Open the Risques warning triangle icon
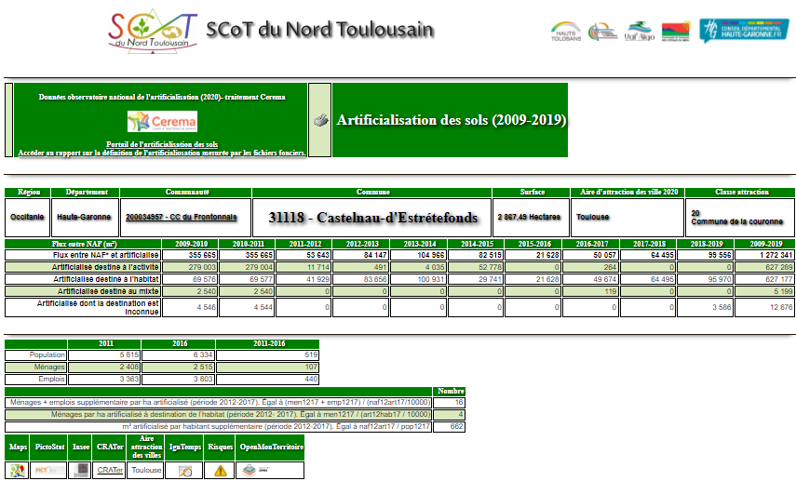The height and width of the screenshot is (481, 796). coord(220,471)
